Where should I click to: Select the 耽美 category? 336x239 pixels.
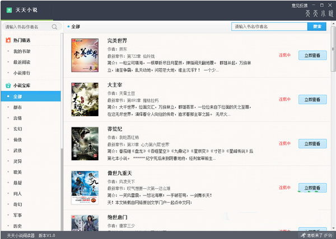click(x=17, y=172)
